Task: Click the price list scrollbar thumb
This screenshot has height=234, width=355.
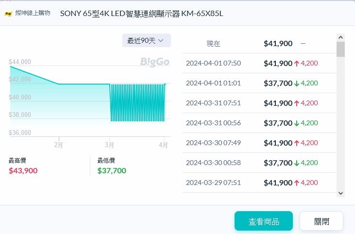Action: coord(340,49)
